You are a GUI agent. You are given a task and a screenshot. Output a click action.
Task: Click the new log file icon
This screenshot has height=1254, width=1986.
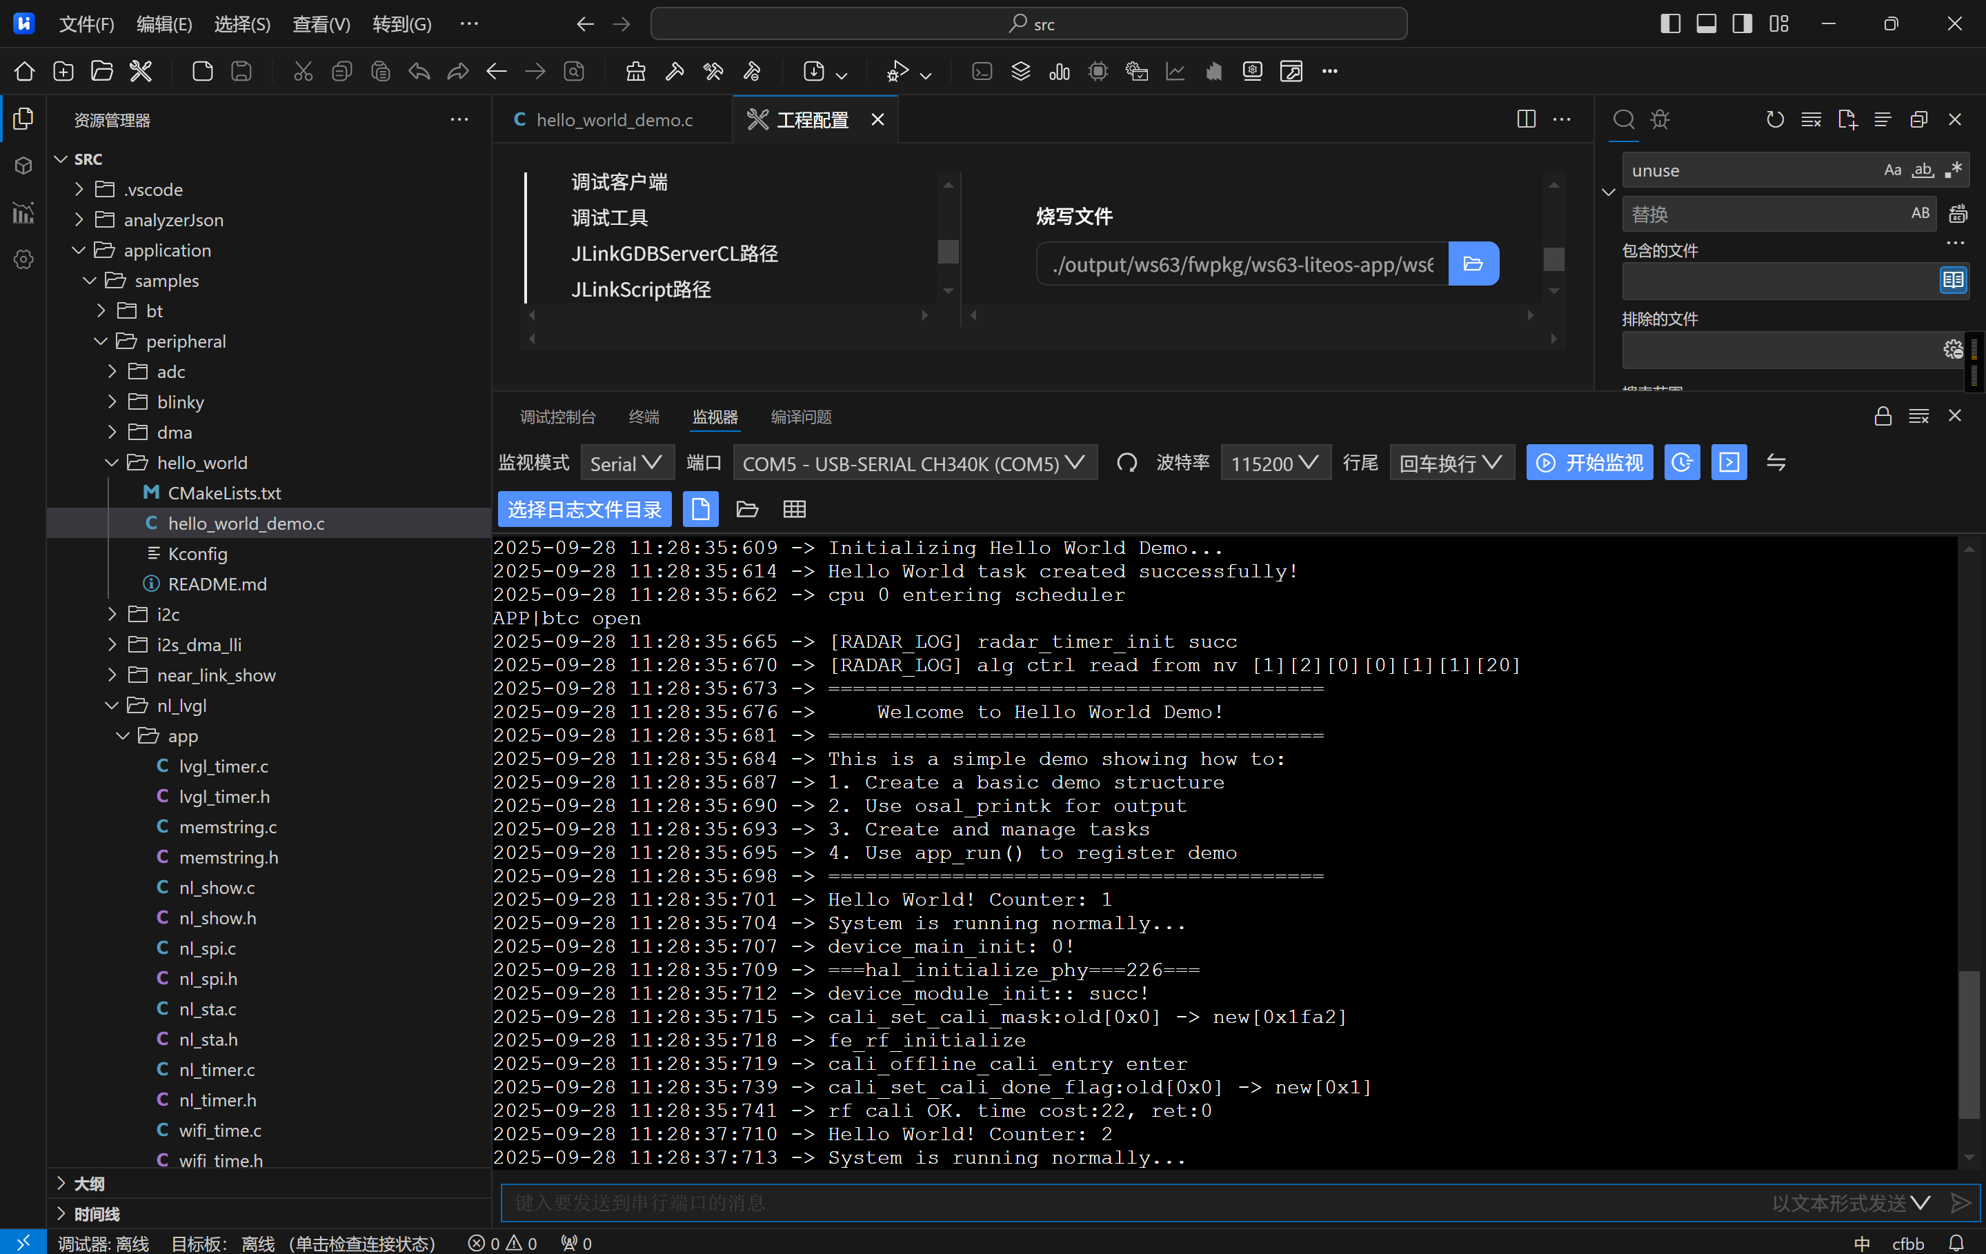coord(700,510)
